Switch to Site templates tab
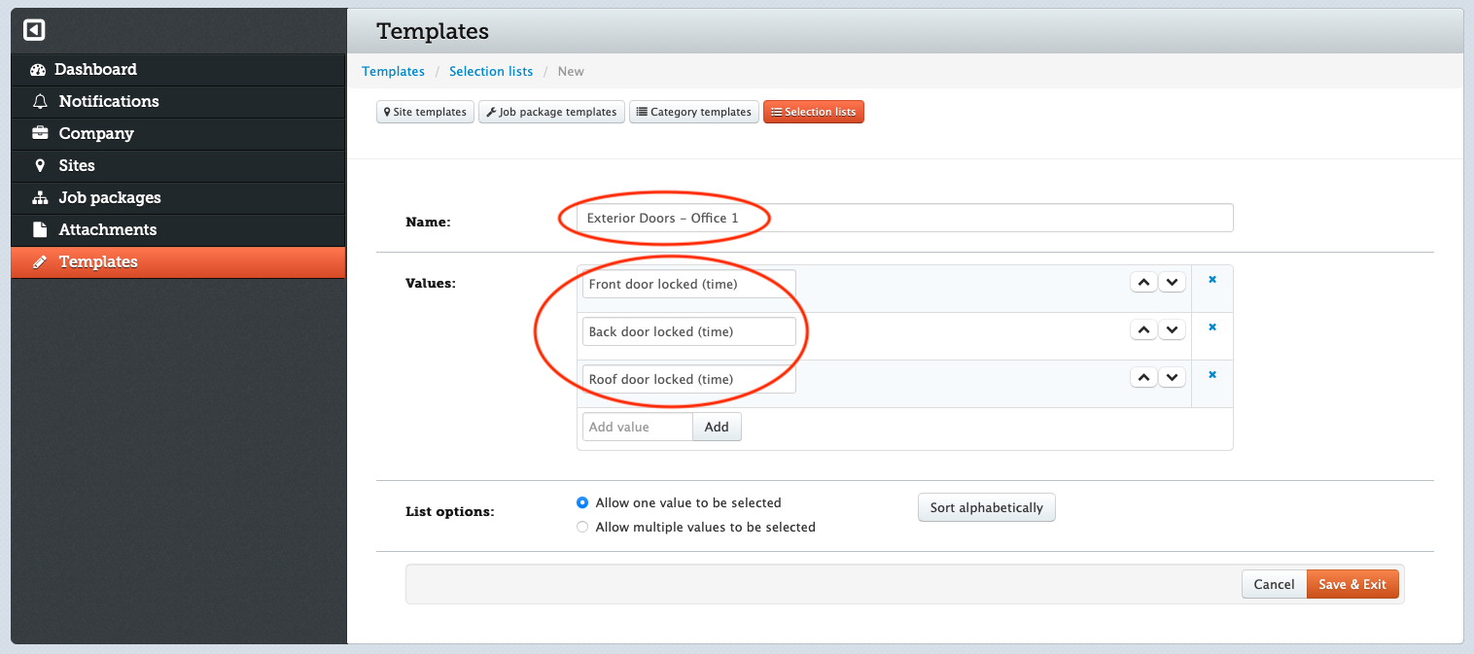Viewport: 1474px width, 654px height. pos(425,112)
